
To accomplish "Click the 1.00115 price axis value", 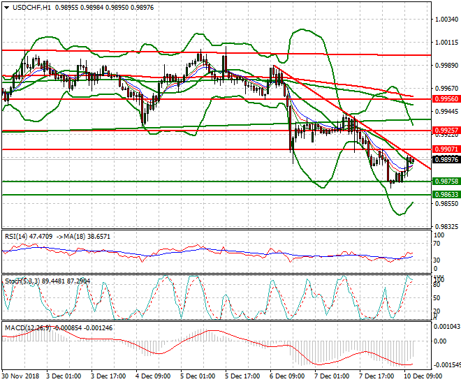I will point(446,43).
